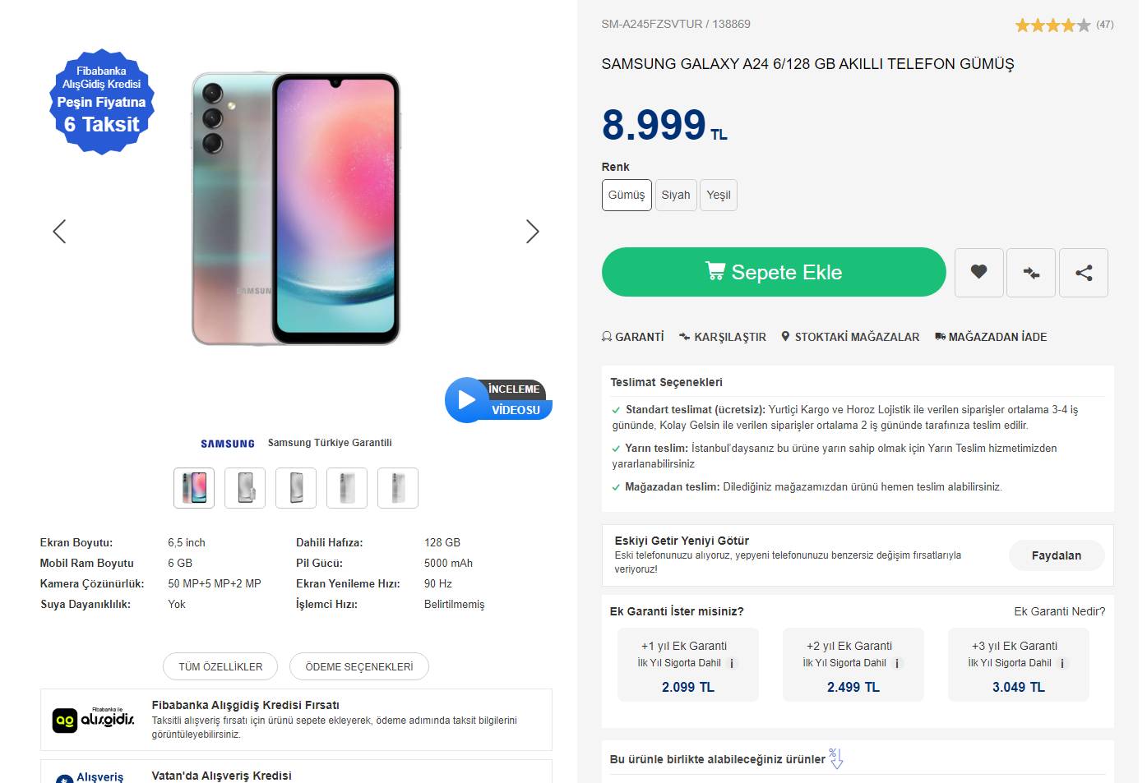Click the Faydalan button
The height and width of the screenshot is (783, 1147).
(x=1056, y=555)
